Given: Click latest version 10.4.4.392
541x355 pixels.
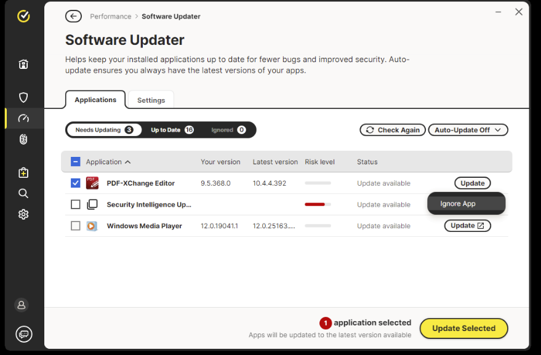Looking at the screenshot, I should click(270, 183).
